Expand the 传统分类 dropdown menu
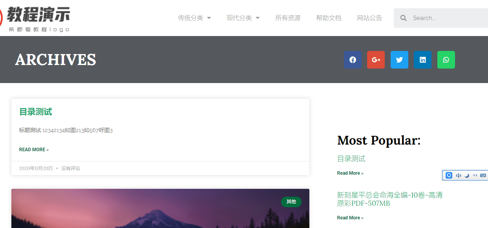This screenshot has height=228, width=488. [x=194, y=18]
